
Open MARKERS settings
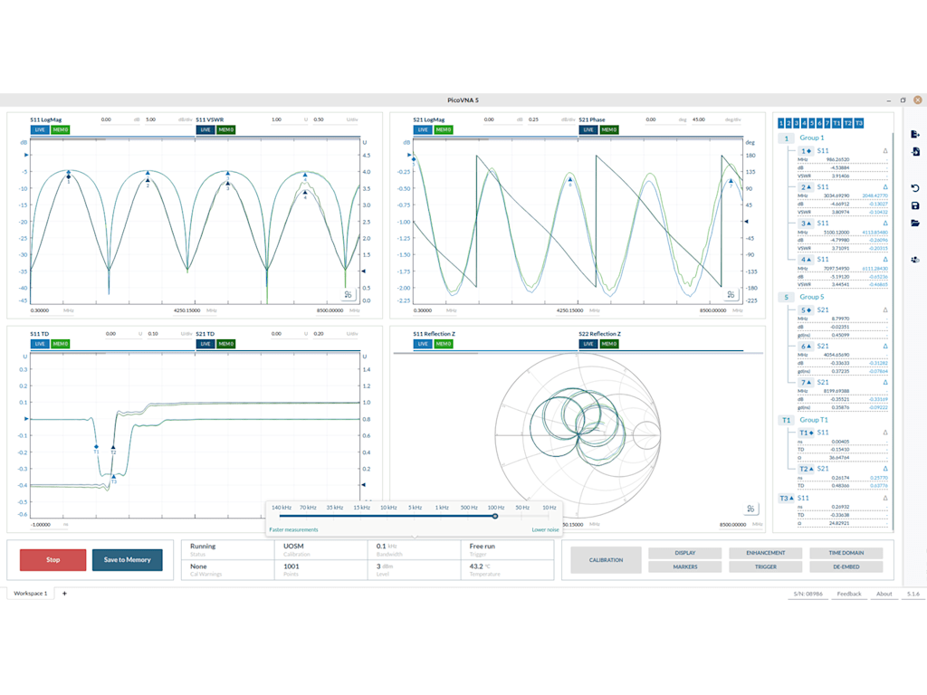(x=685, y=566)
